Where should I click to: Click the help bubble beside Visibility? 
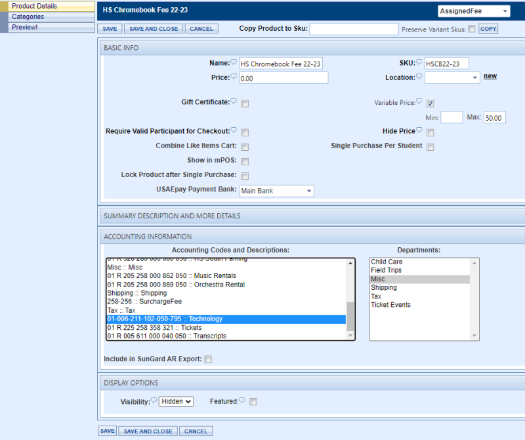point(154,400)
